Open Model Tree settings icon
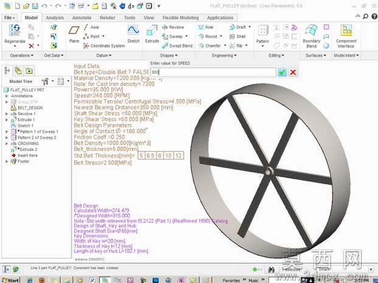The image size is (378, 283). (x=45, y=81)
